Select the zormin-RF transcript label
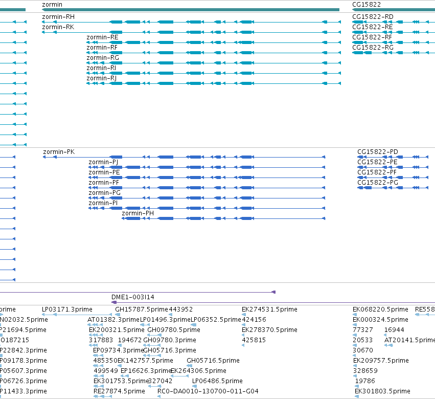The image size is (435, 399). [x=102, y=48]
